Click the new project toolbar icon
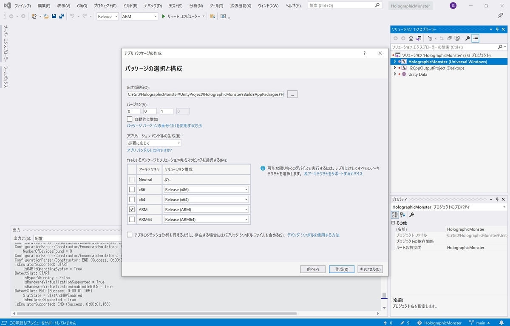 pyautogui.click(x=34, y=16)
